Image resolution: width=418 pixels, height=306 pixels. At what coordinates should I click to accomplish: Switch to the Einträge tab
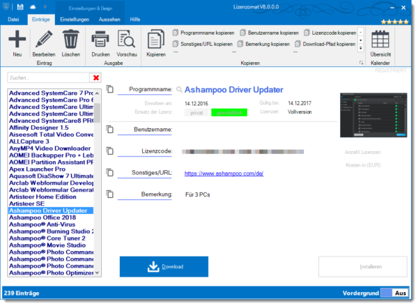(x=41, y=20)
